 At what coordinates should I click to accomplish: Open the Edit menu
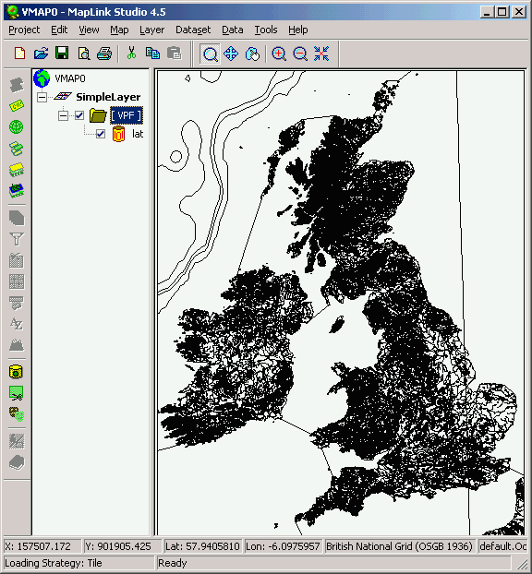pyautogui.click(x=59, y=30)
